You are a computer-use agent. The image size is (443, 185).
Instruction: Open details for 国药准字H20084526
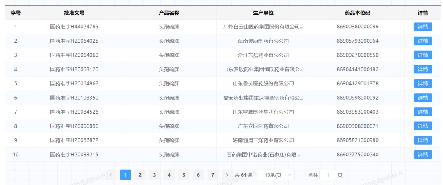point(422,112)
